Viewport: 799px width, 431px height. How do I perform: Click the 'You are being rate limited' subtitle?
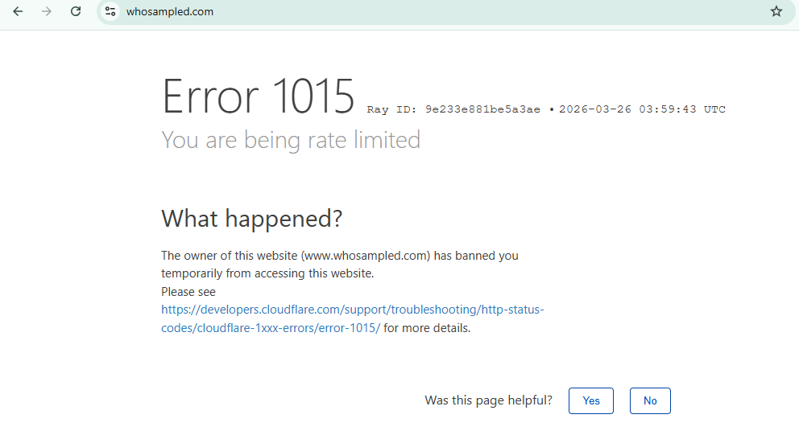coord(291,139)
